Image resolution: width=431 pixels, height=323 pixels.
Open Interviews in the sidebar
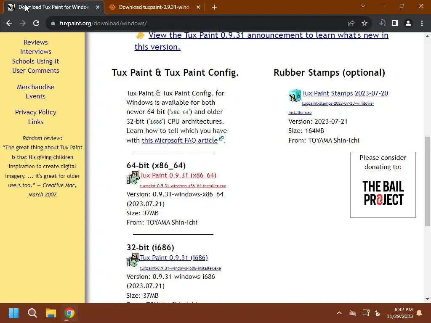36,52
